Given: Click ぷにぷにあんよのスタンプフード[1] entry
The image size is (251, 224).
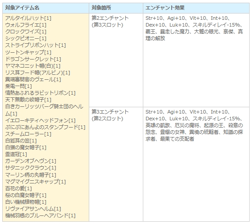Looking at the screenshot, I should 45,127.
